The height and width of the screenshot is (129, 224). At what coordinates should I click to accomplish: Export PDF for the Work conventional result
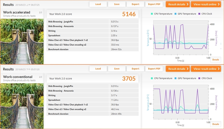pyautogui.click(x=154, y=69)
